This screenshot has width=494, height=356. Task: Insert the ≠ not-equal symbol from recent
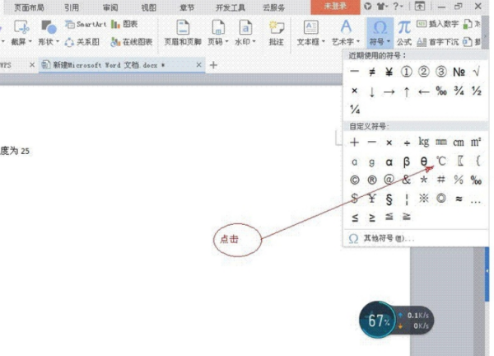click(x=372, y=73)
